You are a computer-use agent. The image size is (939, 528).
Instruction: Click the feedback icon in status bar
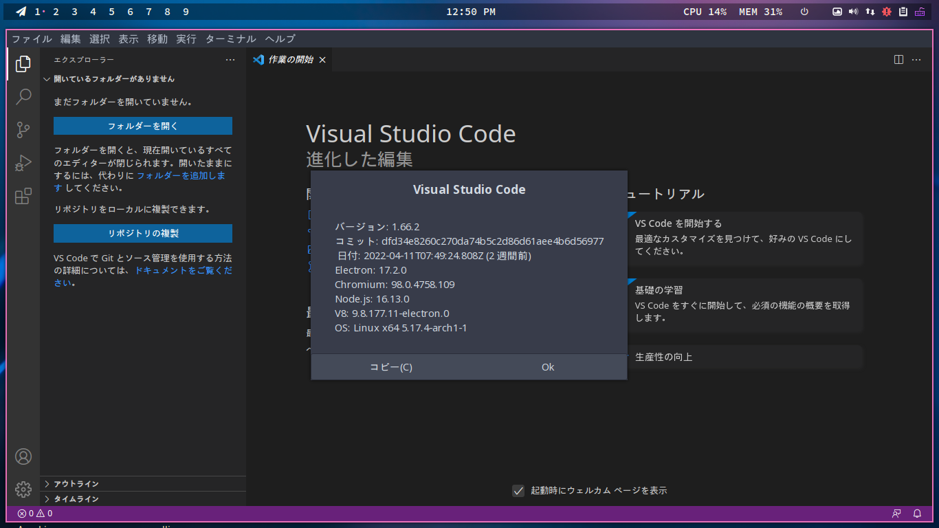coord(896,514)
